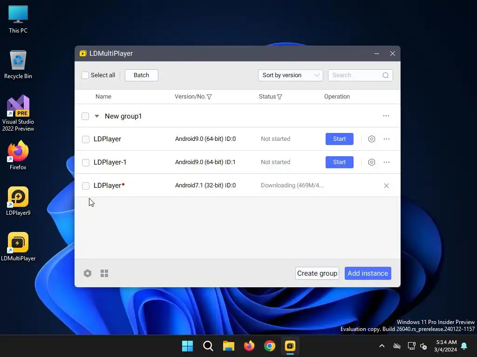The image size is (477, 357).
Task: Click the Not started status of LDPlayer-1
Action: tap(275, 162)
